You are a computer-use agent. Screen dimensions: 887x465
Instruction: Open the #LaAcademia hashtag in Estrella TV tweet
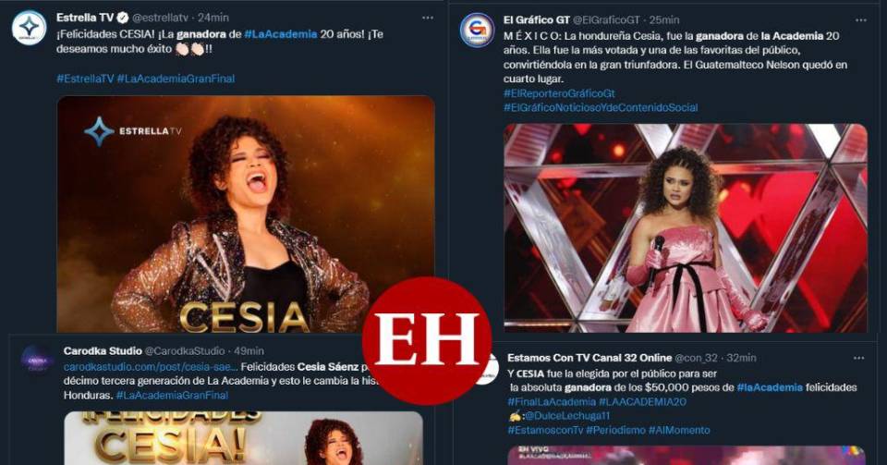point(281,34)
